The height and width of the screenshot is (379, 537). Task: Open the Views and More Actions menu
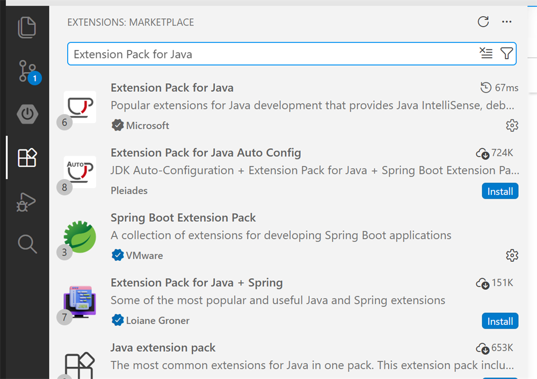point(506,21)
